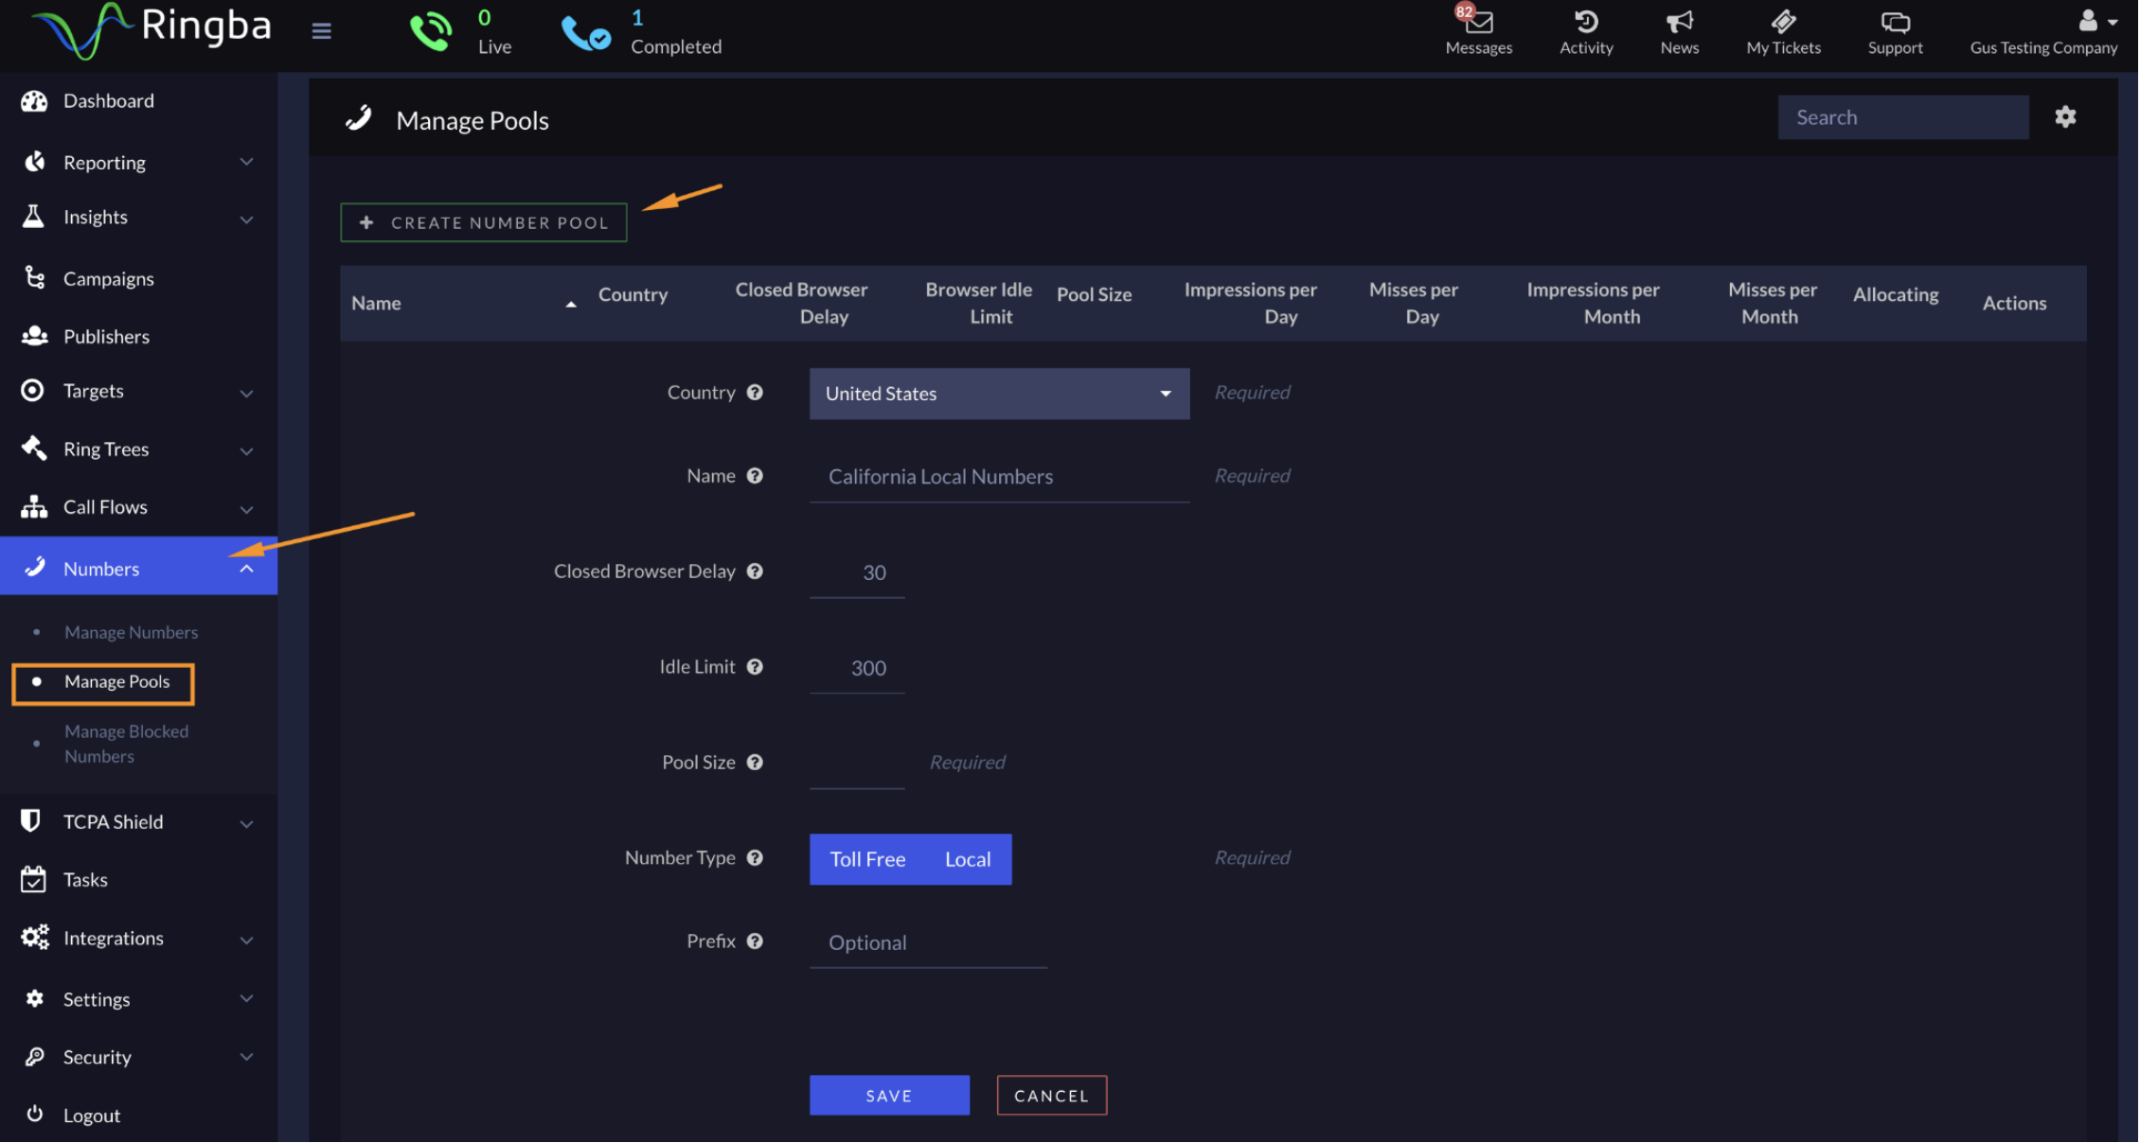Open the account user dropdown
The width and height of the screenshot is (2140, 1143).
click(2097, 23)
